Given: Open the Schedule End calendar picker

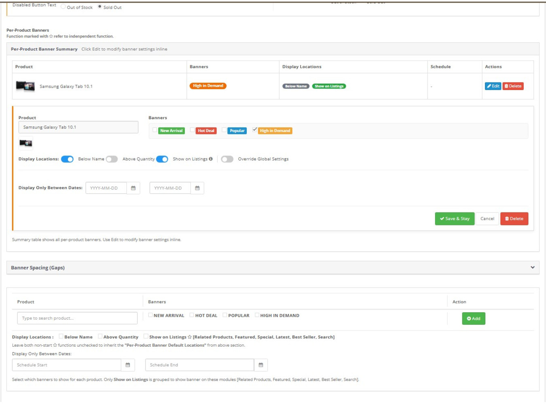Looking at the screenshot, I should point(261,365).
